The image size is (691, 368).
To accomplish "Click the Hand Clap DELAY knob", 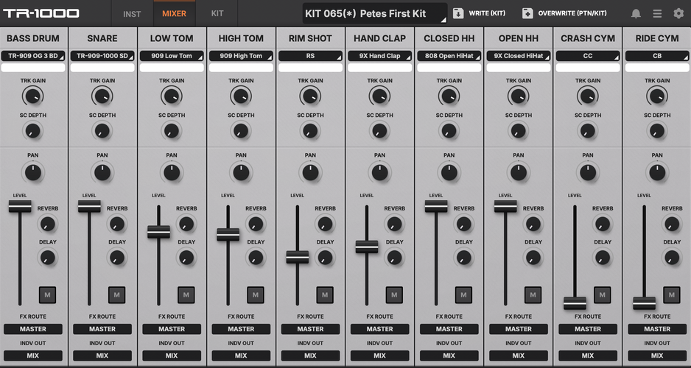I will point(394,258).
